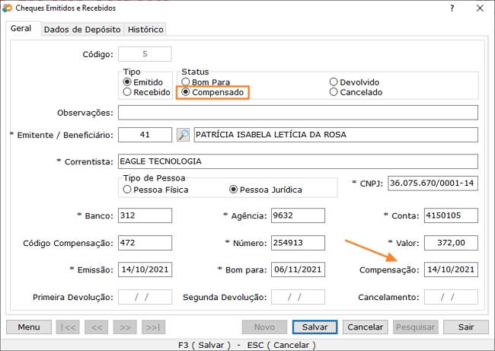The image size is (495, 351).
Task: Click the CNPJ field
Action: 433,183
